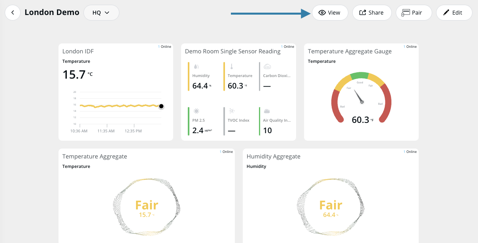Click the Humidity droplet icon
This screenshot has height=243, width=478.
tap(196, 66)
